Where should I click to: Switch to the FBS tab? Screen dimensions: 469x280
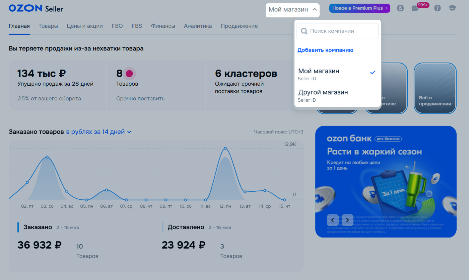pos(137,26)
